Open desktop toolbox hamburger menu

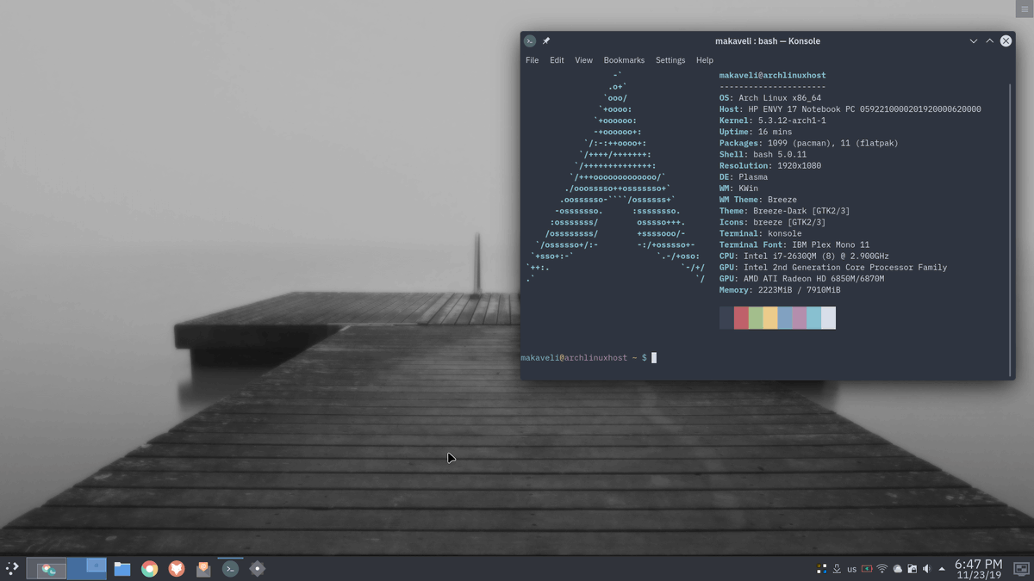pyautogui.click(x=1025, y=9)
